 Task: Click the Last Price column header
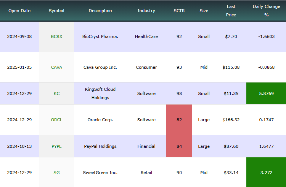pyautogui.click(x=231, y=11)
